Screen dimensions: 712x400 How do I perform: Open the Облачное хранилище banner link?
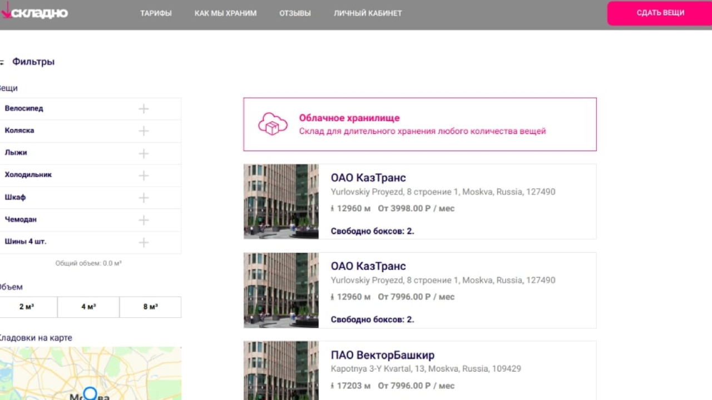click(x=349, y=118)
